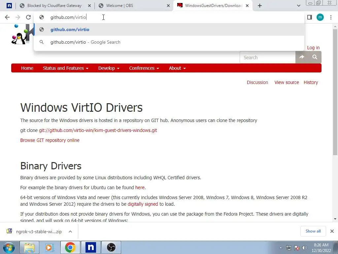Image resolution: width=338 pixels, height=254 pixels.
Task: Click Show all downloads
Action: click(313, 231)
